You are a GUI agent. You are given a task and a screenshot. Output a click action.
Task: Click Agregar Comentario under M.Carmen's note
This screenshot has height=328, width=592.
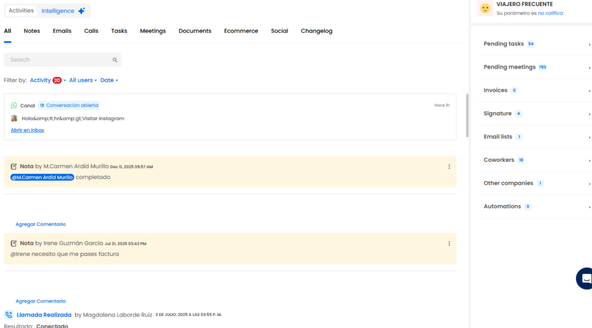pyautogui.click(x=40, y=224)
